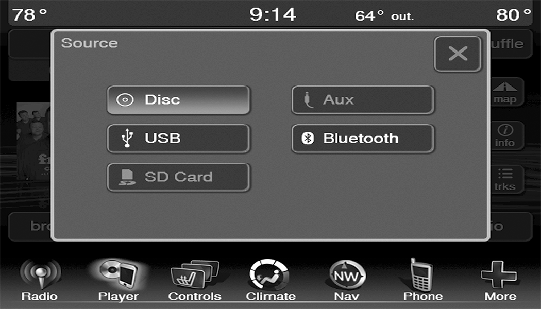Switch source to Bluetooth
The height and width of the screenshot is (309, 541).
(363, 139)
